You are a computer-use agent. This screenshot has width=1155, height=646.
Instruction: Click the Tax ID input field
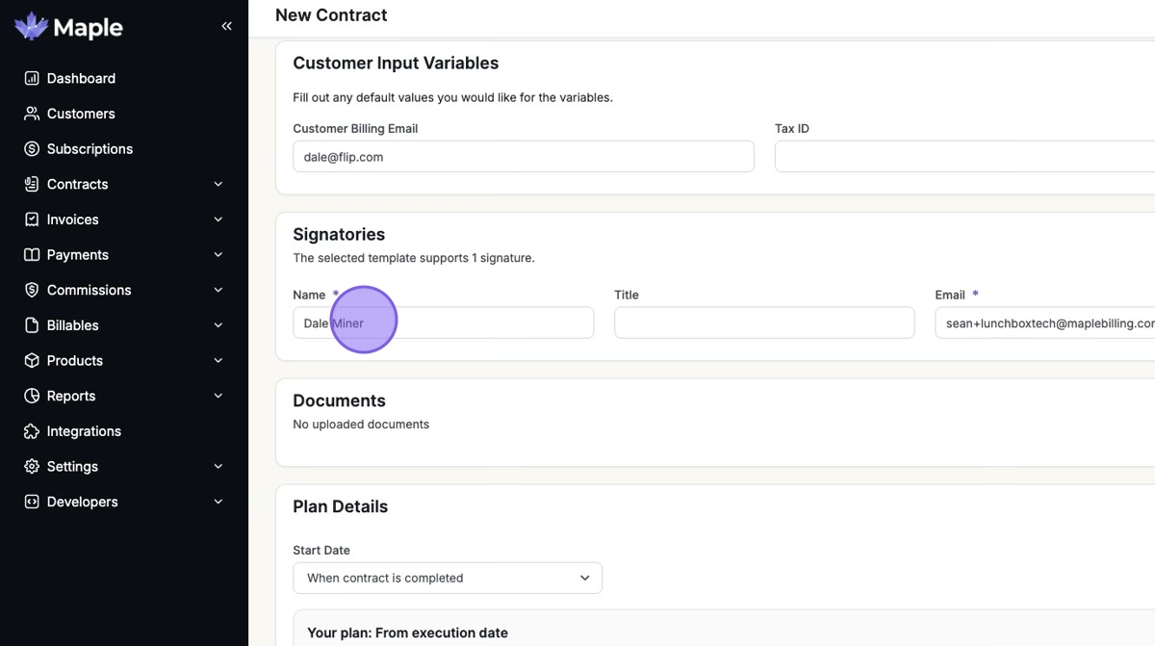click(x=963, y=157)
